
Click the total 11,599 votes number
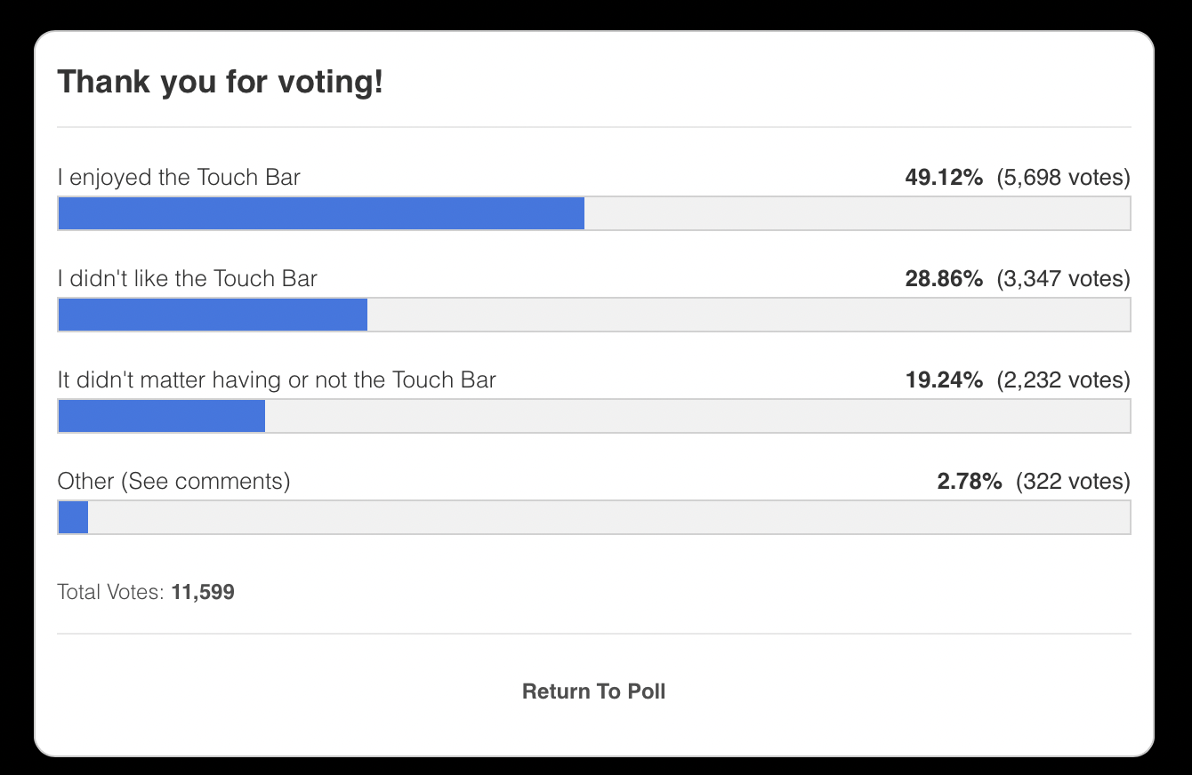pos(203,592)
